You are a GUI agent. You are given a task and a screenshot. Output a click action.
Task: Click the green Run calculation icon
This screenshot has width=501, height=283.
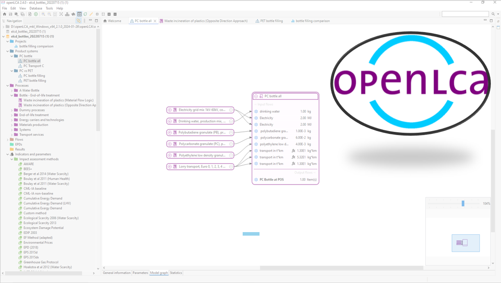tap(36, 14)
